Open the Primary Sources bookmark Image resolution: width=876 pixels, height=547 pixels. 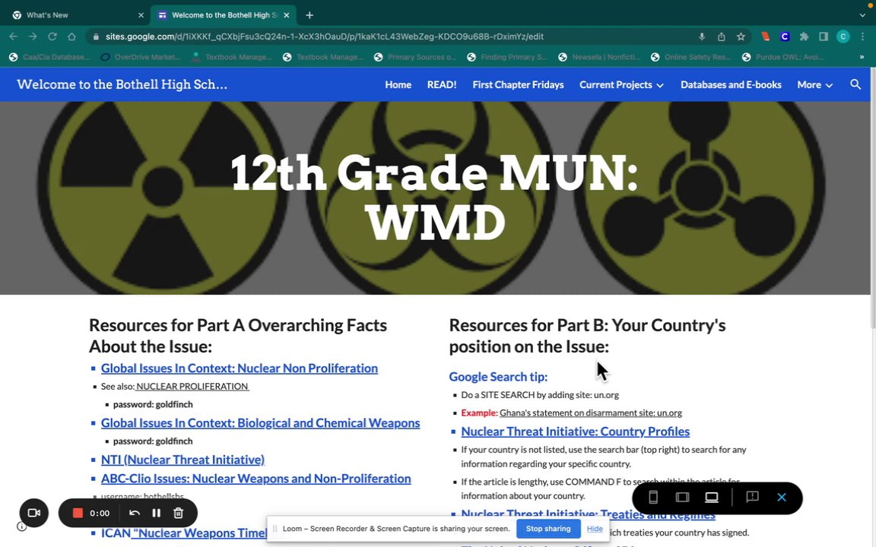point(415,56)
